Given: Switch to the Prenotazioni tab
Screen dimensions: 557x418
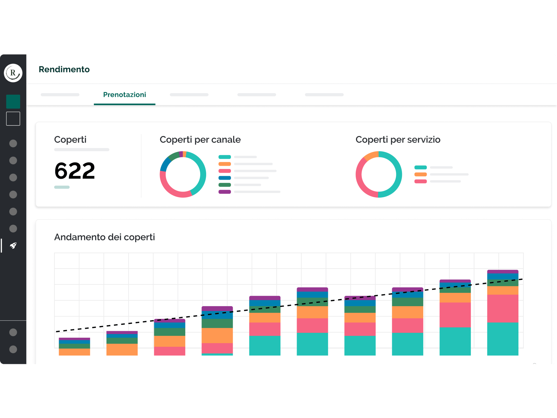Looking at the screenshot, I should [x=124, y=95].
